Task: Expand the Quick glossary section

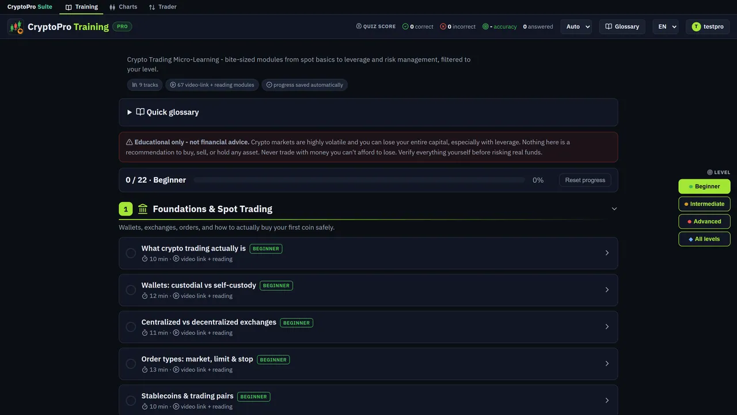Action: (x=368, y=112)
